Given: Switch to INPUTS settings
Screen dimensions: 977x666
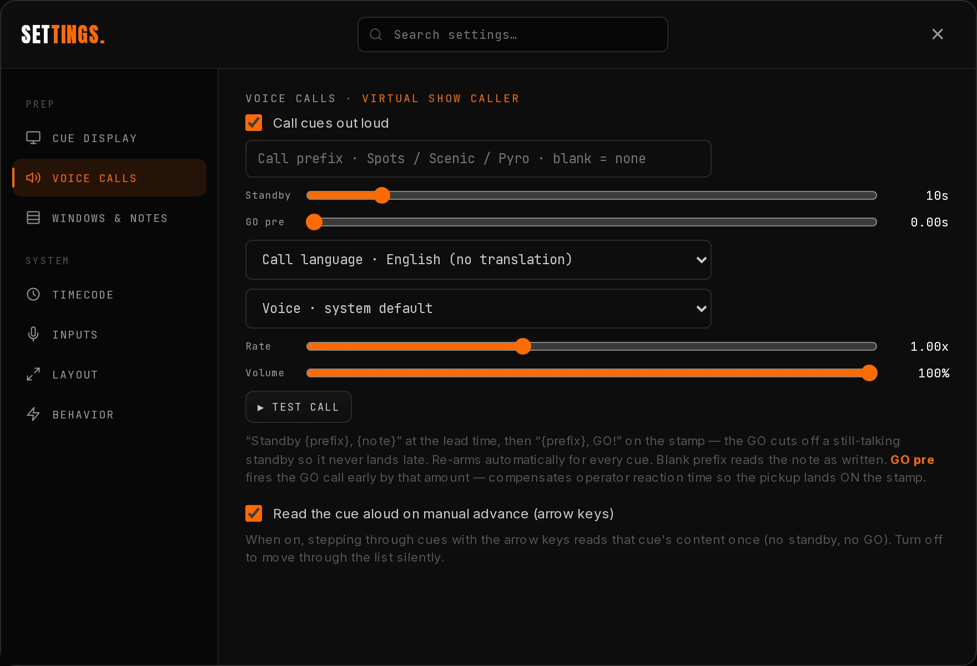Looking at the screenshot, I should (109, 335).
